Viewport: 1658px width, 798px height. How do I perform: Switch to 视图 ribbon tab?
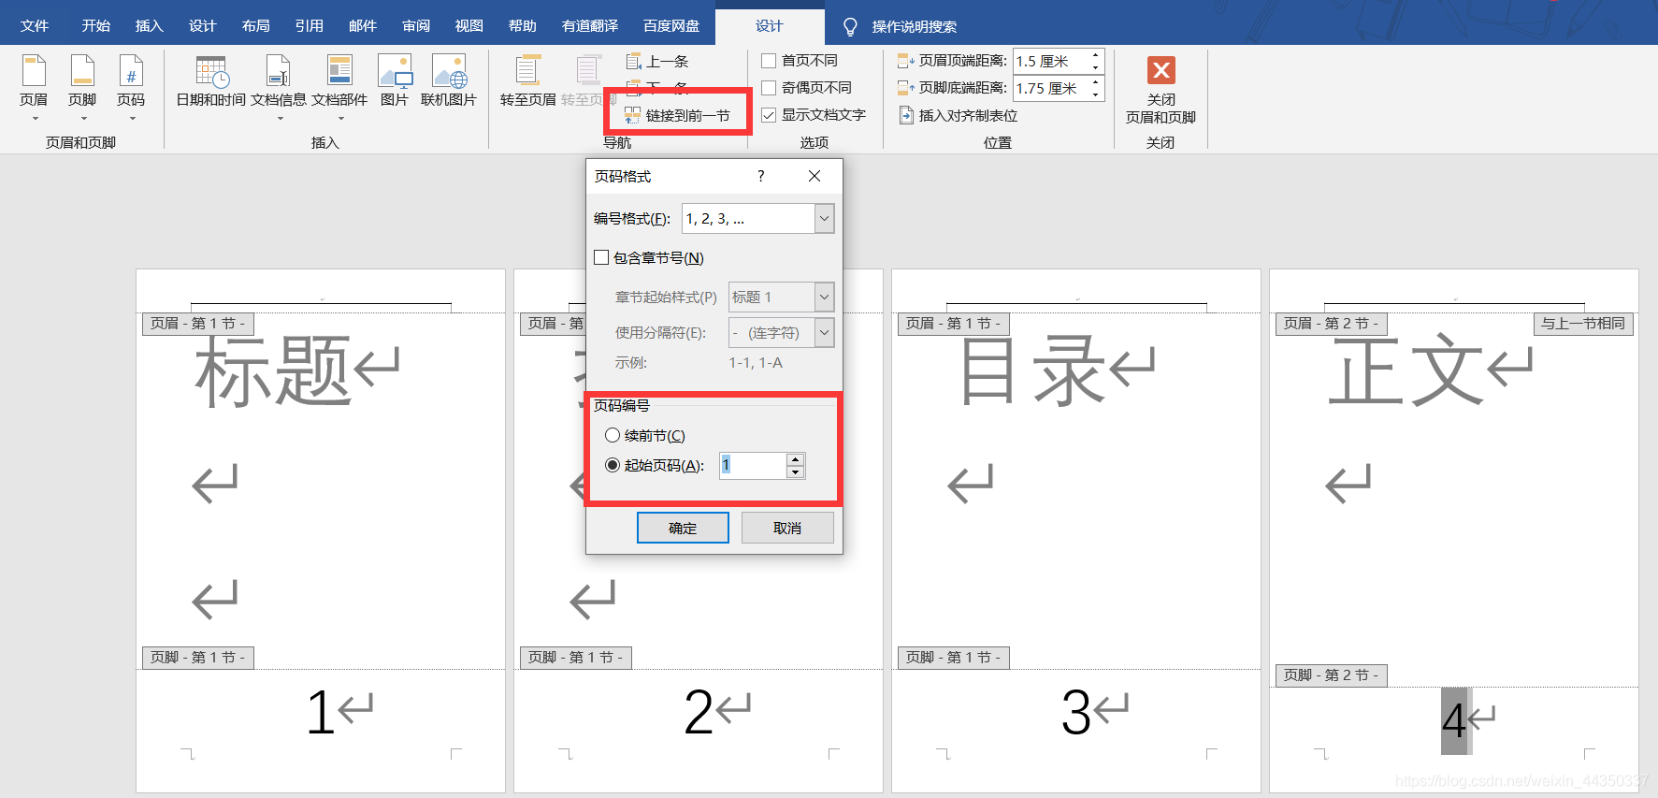pos(469,26)
